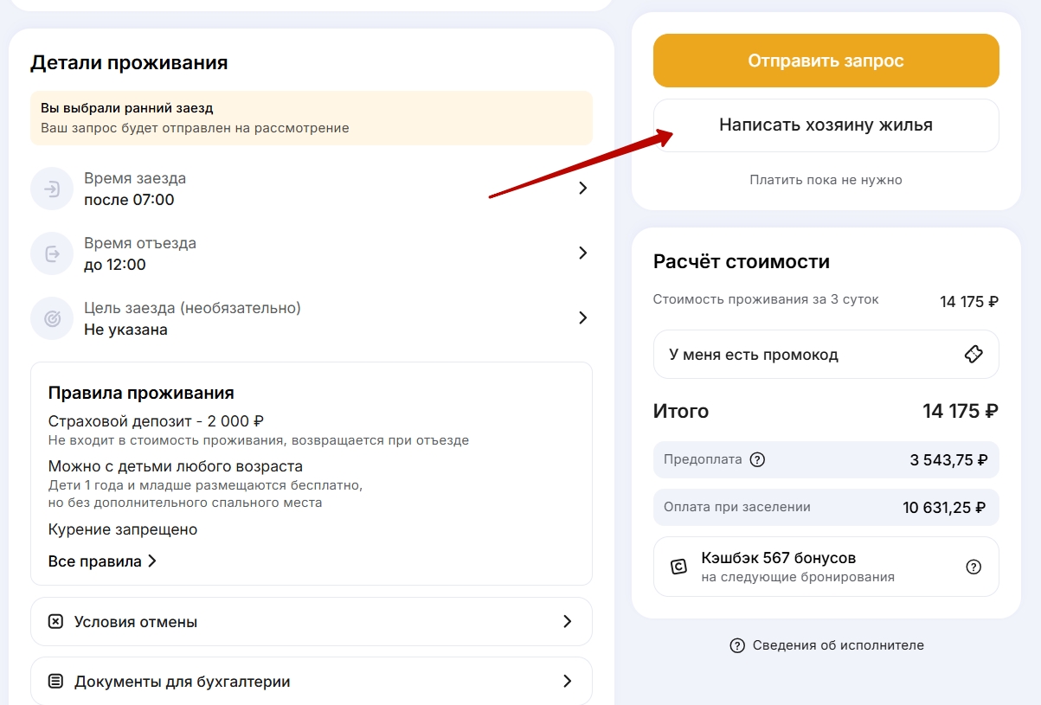Click the promo code ticket icon
The image size is (1041, 705).
click(974, 355)
